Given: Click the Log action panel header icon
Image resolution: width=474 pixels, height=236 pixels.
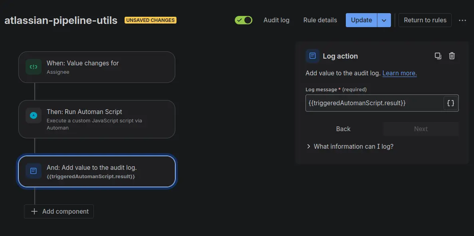Looking at the screenshot, I should 312,56.
